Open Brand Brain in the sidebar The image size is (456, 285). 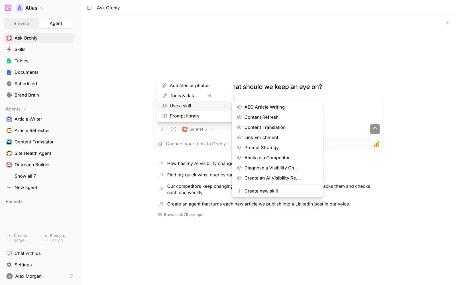(39, 95)
